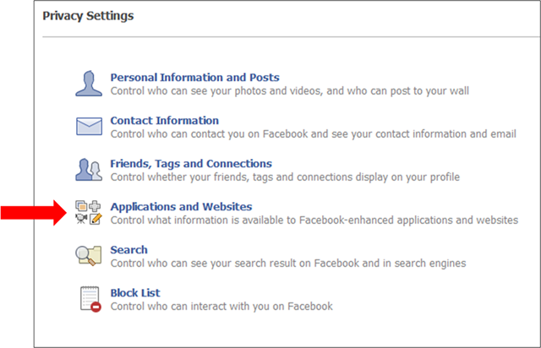Click the Friends, Tags two-person icon
This screenshot has width=541, height=348.
89,170
